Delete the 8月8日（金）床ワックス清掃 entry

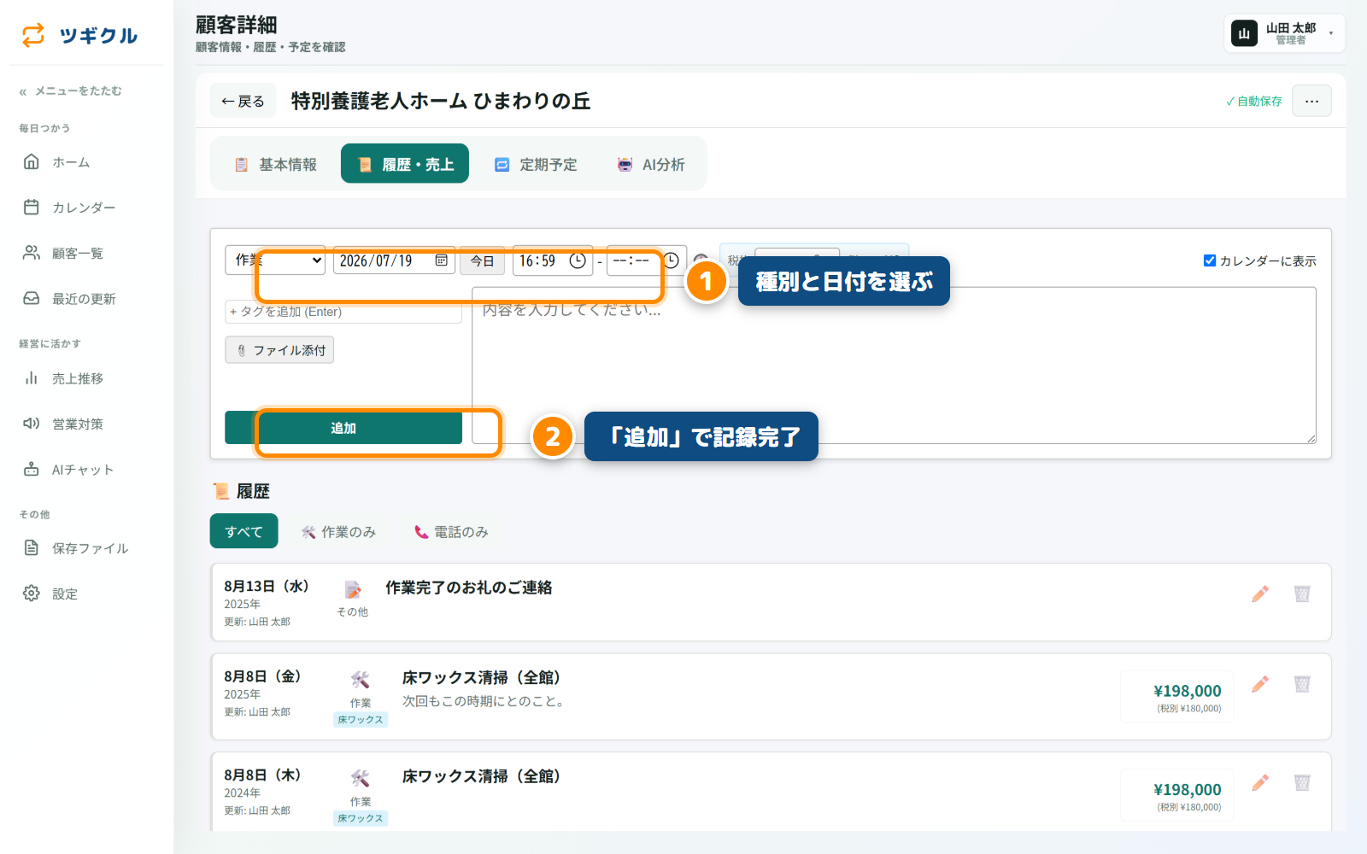tap(1302, 684)
